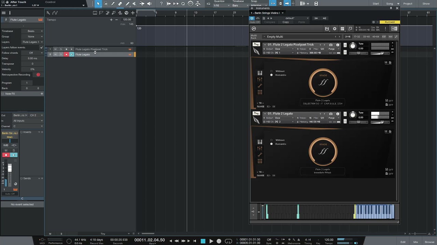Open the Start page

point(376,3)
